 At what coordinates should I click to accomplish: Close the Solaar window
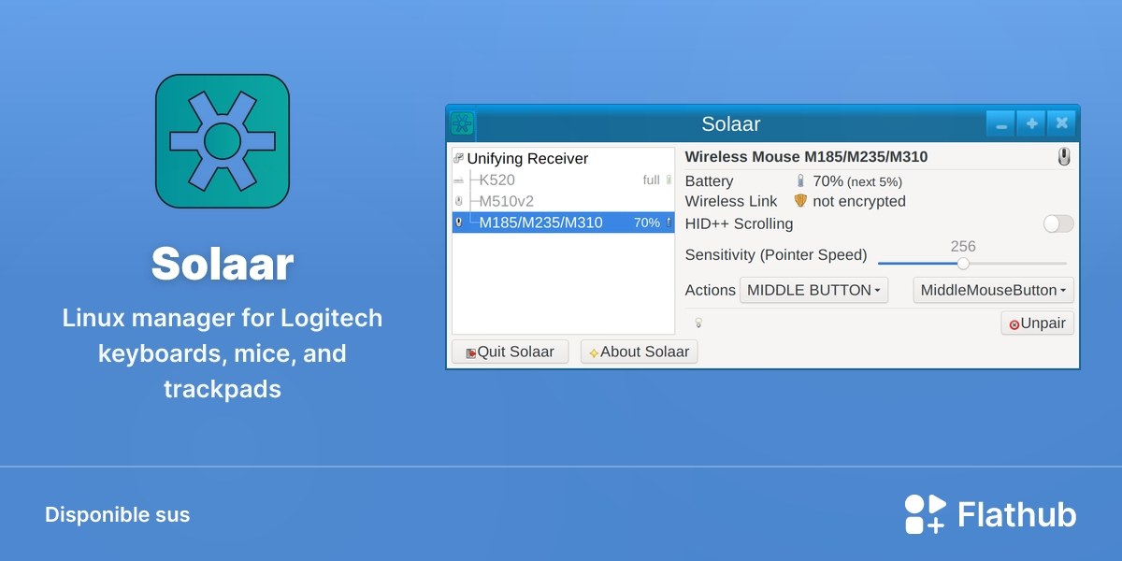click(x=1061, y=123)
